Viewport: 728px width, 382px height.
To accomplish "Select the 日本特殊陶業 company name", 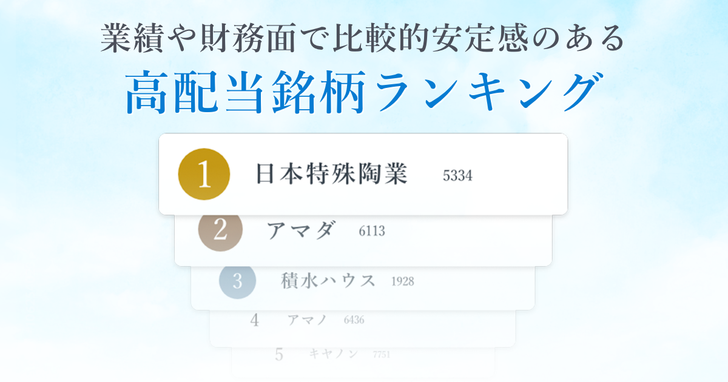I will point(331,175).
